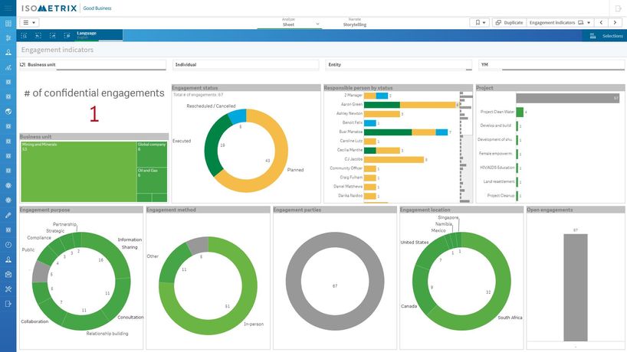Select Global company treemap tile

coord(152,154)
